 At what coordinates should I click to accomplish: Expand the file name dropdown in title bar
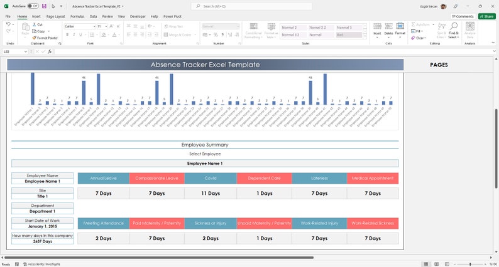[x=123, y=6]
